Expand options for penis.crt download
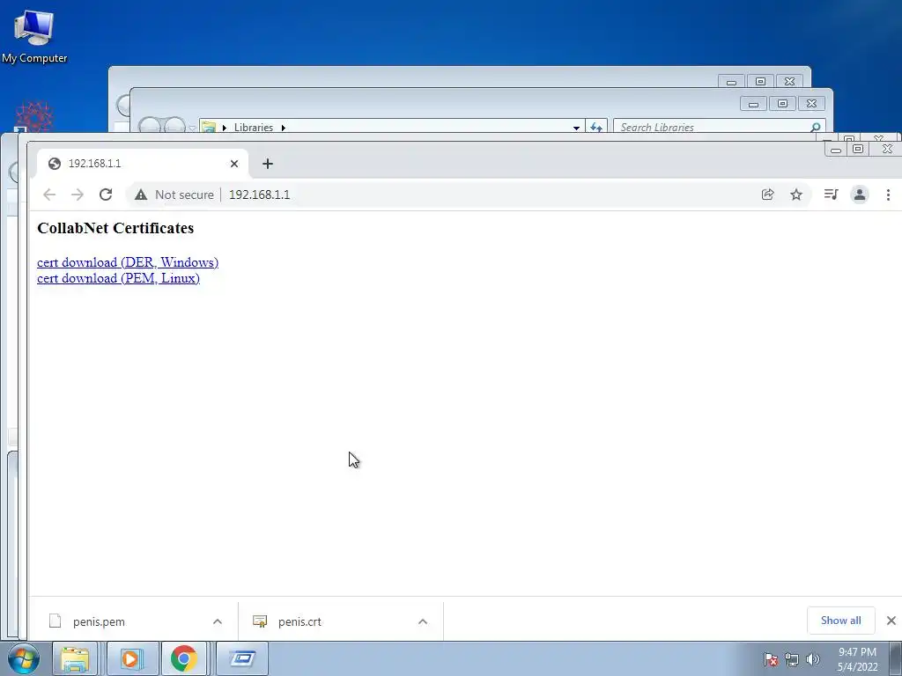Image resolution: width=902 pixels, height=676 pixels. (423, 621)
